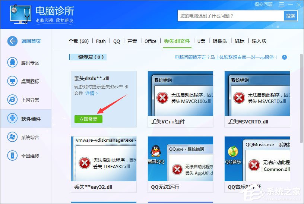
Task: Open the 详情 details link
Action: click(x=91, y=93)
